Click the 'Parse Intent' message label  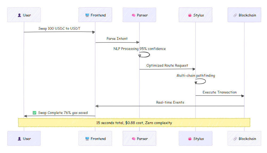point(117,39)
